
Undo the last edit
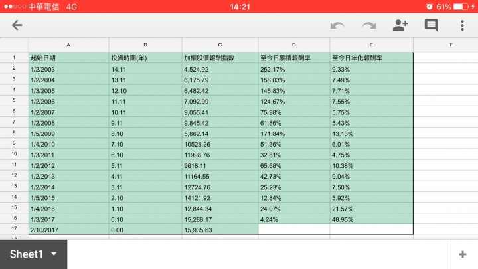point(337,25)
